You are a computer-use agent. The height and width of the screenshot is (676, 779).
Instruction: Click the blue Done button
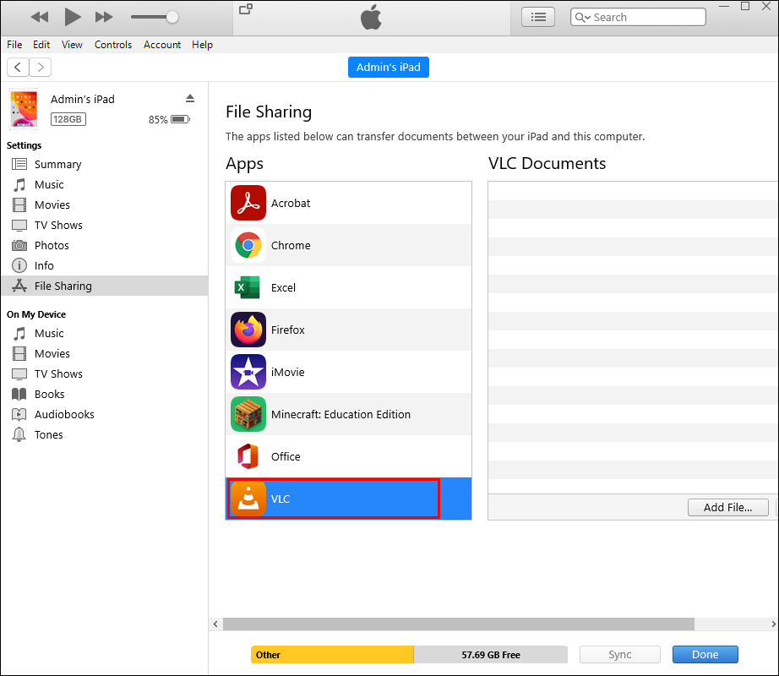pos(705,655)
